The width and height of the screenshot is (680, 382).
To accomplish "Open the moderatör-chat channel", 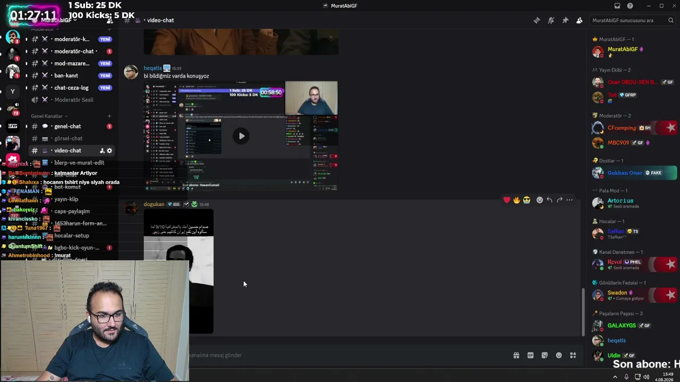I will [72, 51].
